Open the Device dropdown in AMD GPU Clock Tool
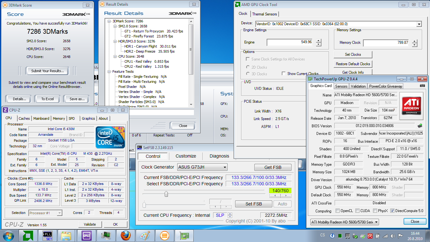The image size is (430, 242). [x=419, y=24]
